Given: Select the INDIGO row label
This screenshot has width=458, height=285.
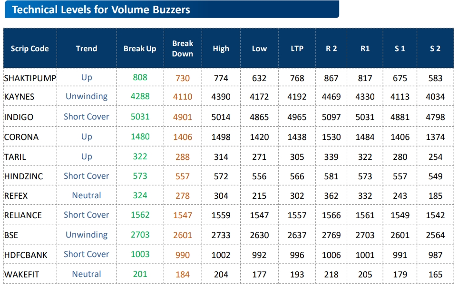Looking at the screenshot, I should click(19, 117).
